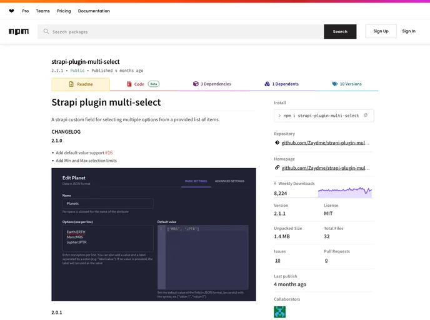Click the 1.4 MB unpacked size value
The image size is (430, 320).
pos(282,237)
